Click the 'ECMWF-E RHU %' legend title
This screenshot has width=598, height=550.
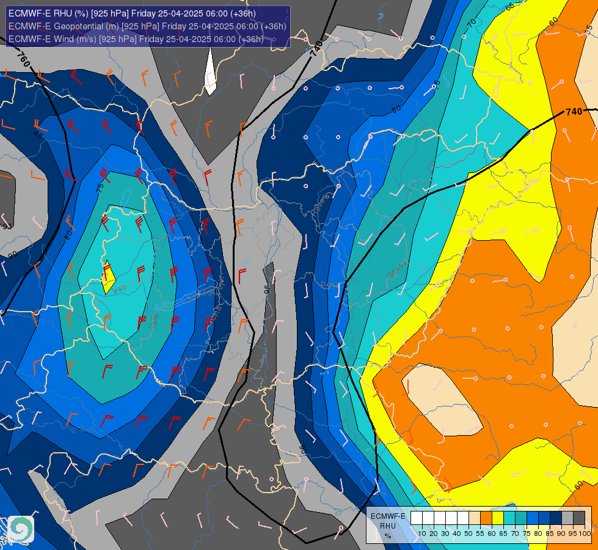[x=388, y=526]
